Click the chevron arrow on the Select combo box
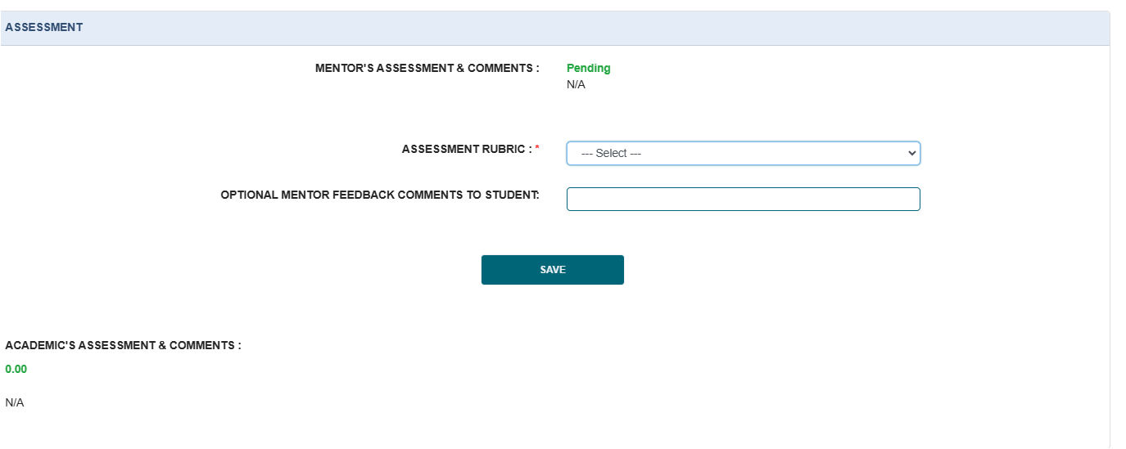 [x=911, y=153]
